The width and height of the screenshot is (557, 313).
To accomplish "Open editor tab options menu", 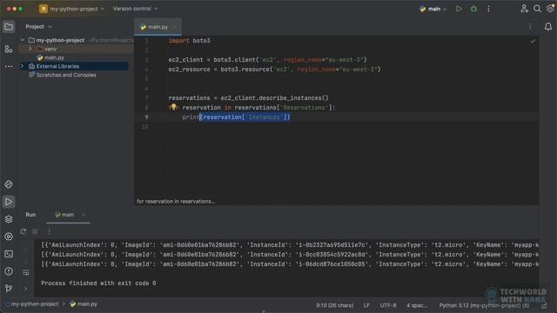I will click(530, 27).
